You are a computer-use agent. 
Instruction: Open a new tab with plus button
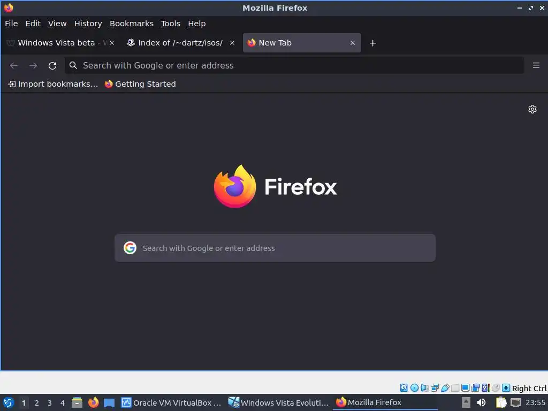372,43
